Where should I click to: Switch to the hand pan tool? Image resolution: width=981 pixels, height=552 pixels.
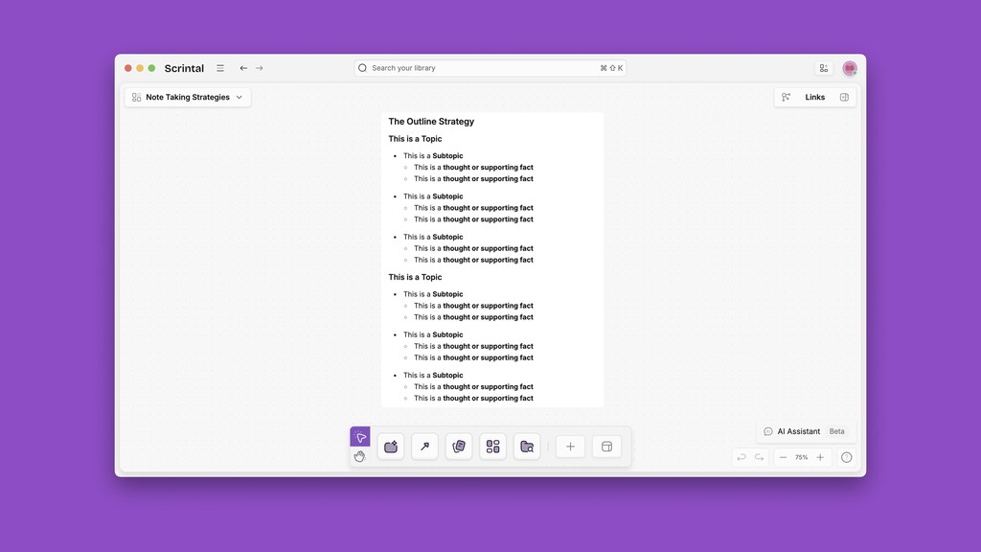[x=359, y=457]
